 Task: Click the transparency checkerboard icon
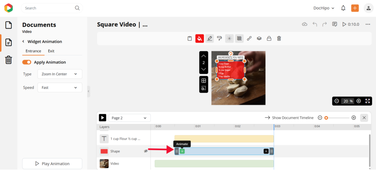239,38
